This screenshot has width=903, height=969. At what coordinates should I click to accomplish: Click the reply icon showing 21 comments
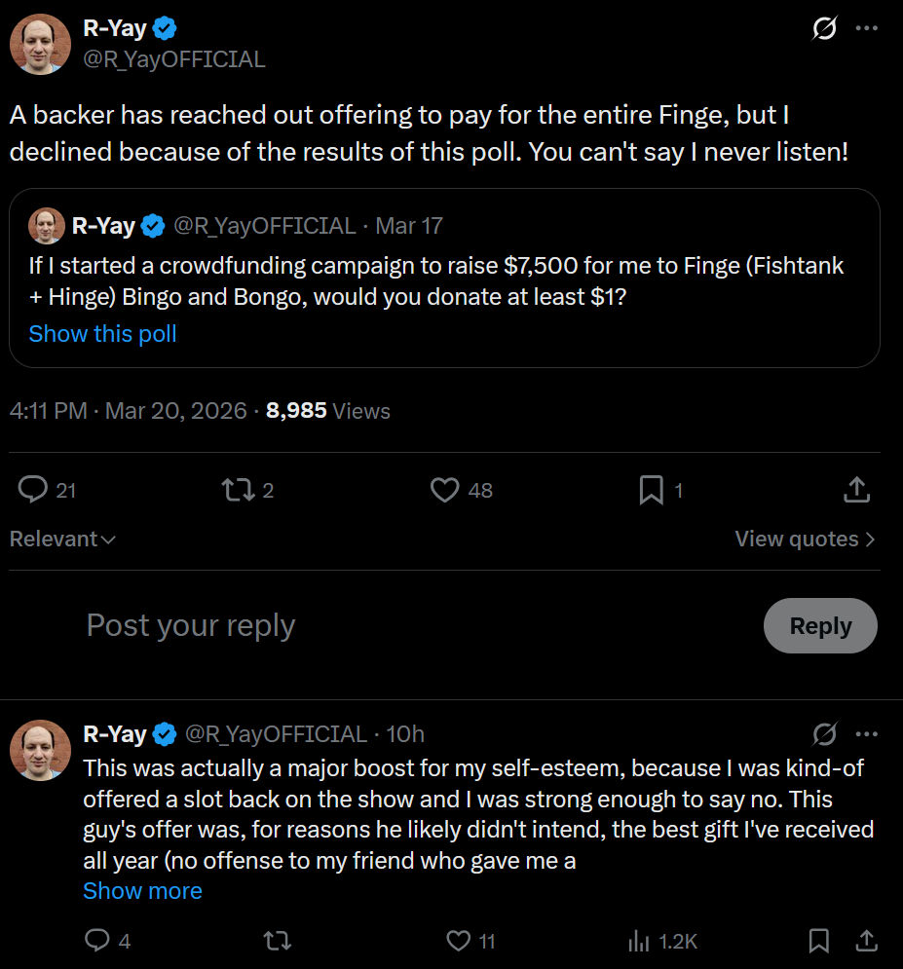(x=33, y=490)
